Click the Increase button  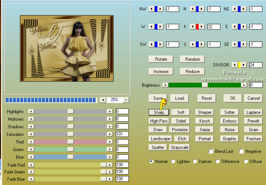(x=161, y=72)
